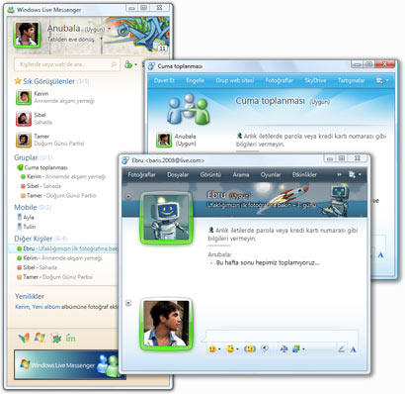Open add contact dropdown arrow beside search
The image size is (405, 394).
[135, 64]
